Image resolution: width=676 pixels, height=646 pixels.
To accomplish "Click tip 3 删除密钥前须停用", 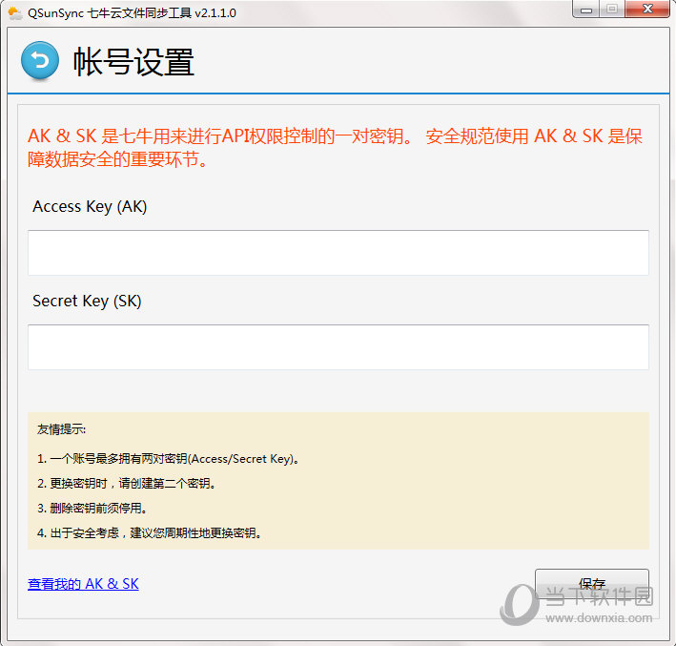I will pyautogui.click(x=92, y=509).
